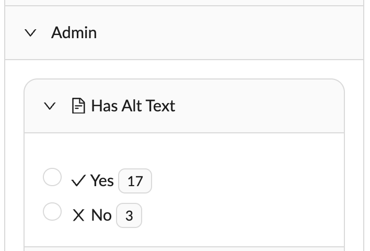Select the No radio button
370x251 pixels.
pyautogui.click(x=52, y=212)
